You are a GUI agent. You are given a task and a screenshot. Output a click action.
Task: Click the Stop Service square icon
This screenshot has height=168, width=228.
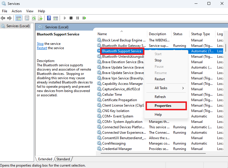tap(71, 18)
